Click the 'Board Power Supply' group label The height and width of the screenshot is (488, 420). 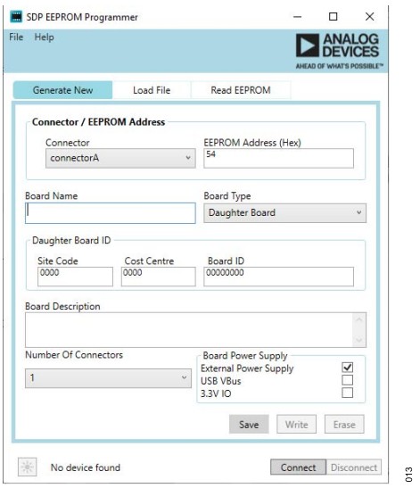coord(245,355)
